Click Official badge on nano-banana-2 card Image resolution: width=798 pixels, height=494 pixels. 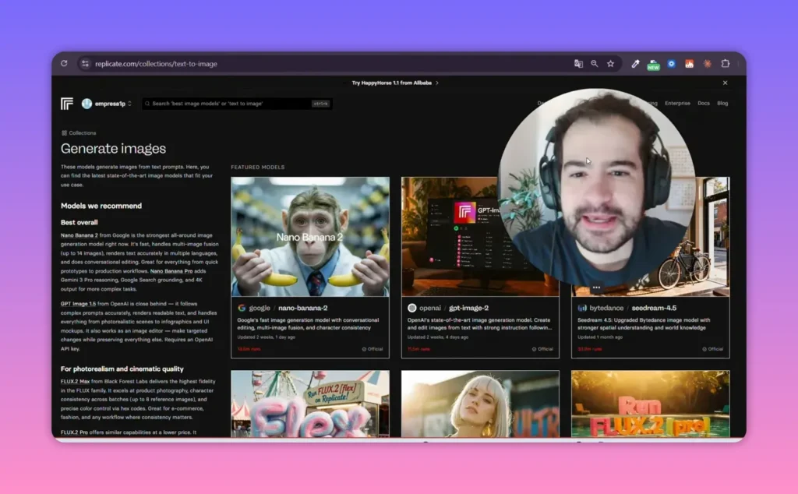coord(372,349)
